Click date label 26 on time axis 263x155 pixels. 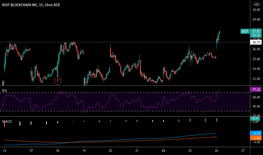pyautogui.click(x=216, y=151)
